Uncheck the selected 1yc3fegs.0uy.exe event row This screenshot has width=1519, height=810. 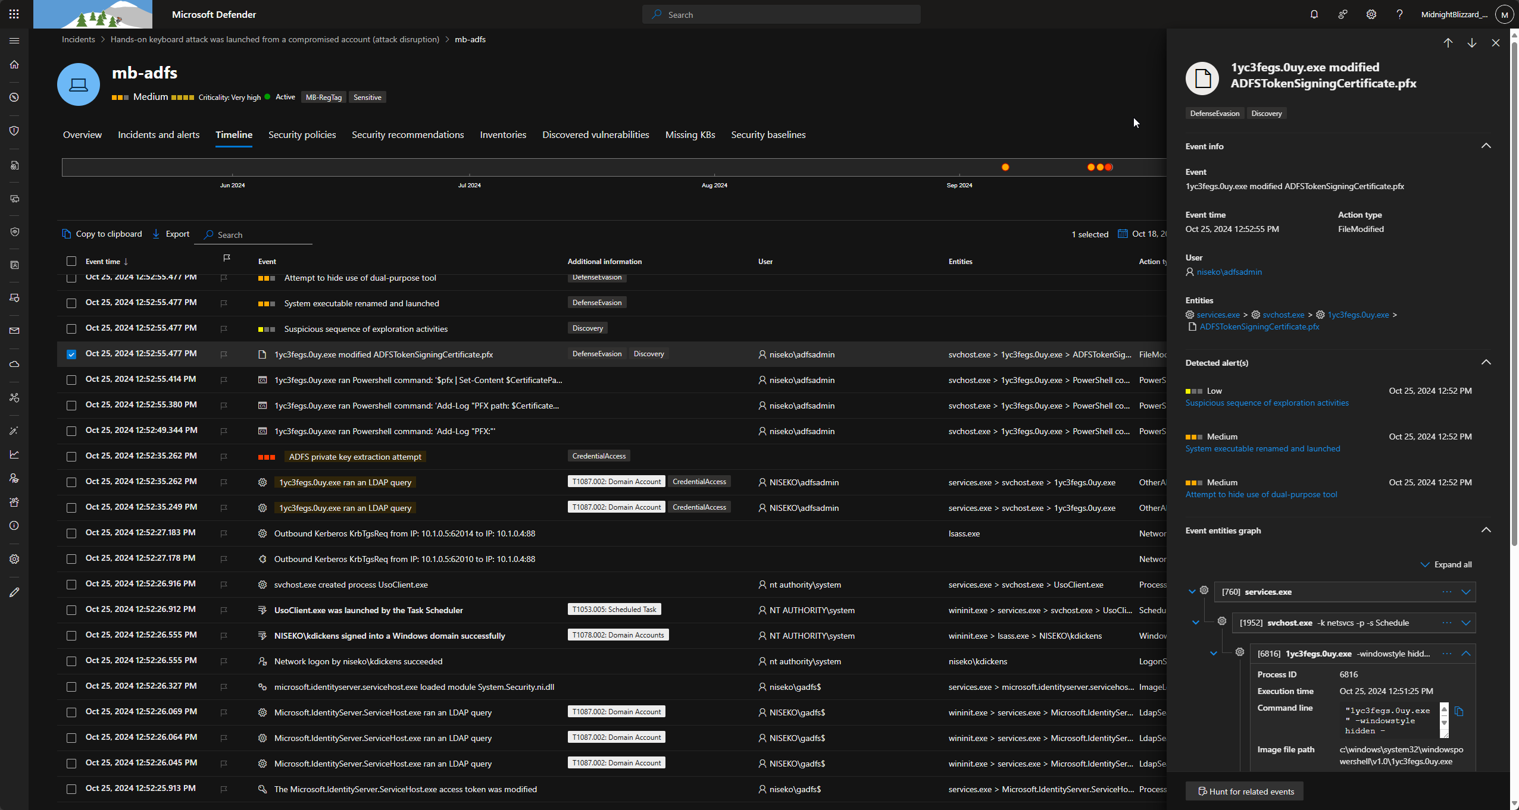click(71, 354)
